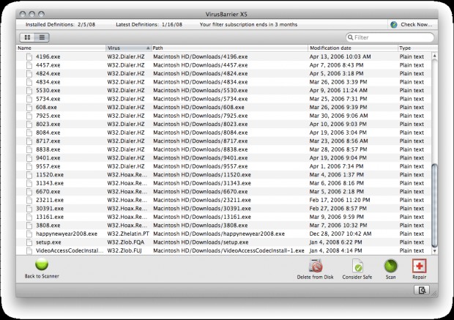Sort by the Type column header

(418, 48)
